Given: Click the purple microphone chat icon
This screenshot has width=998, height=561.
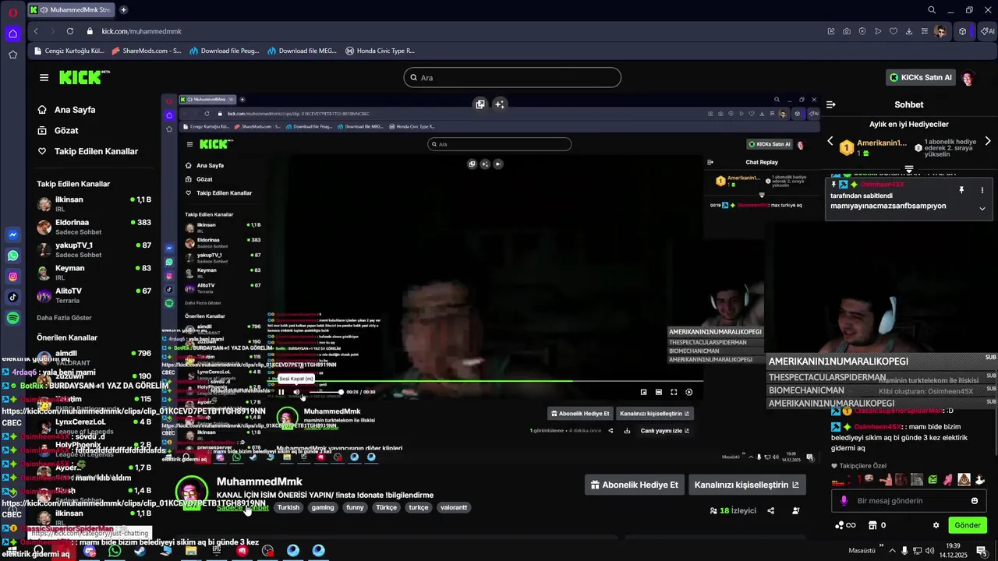Looking at the screenshot, I should [x=843, y=501].
